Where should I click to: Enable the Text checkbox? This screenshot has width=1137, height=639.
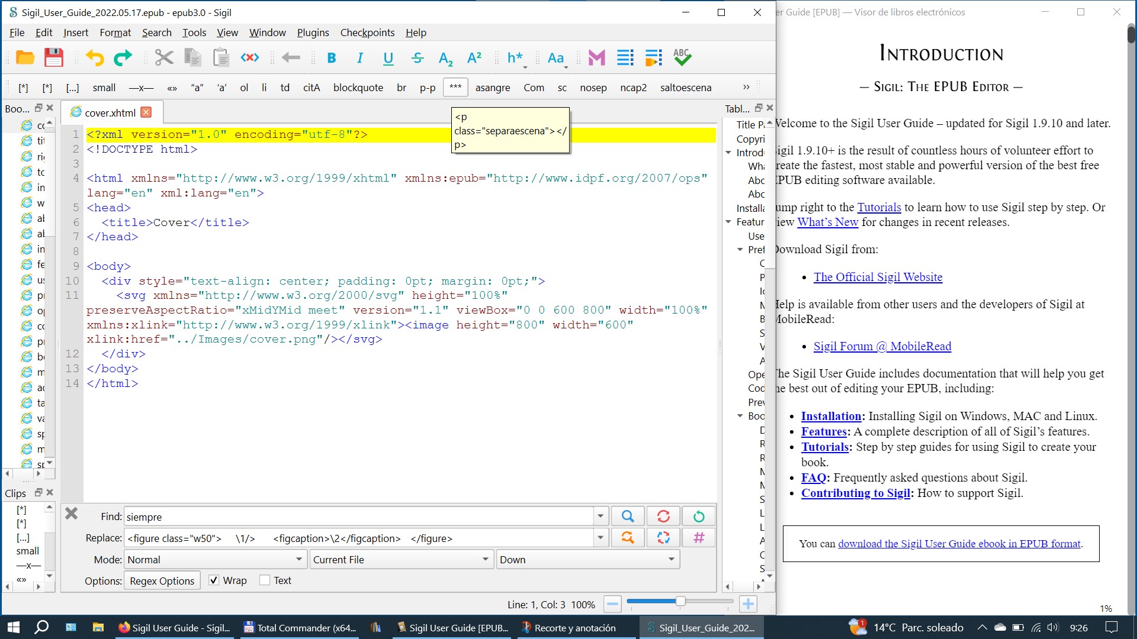pos(265,580)
